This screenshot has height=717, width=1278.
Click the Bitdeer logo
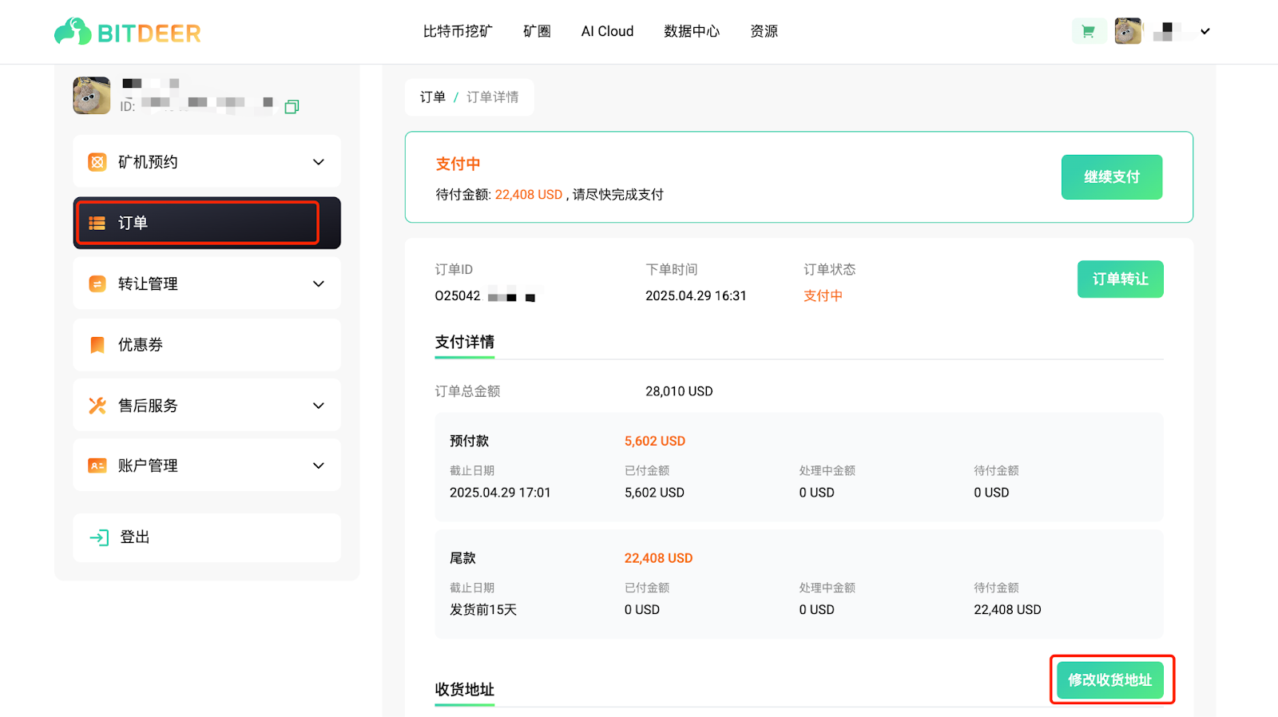(x=128, y=32)
